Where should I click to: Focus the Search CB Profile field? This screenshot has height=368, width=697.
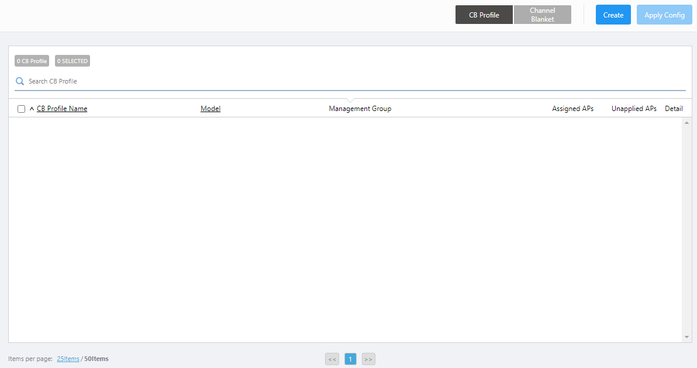(x=351, y=82)
